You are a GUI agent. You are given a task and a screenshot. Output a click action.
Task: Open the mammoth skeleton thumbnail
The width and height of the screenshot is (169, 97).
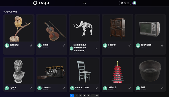(84, 28)
